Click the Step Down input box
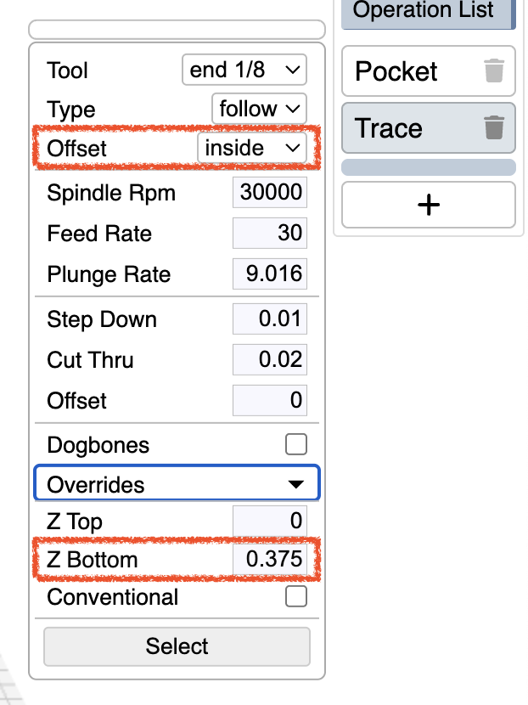 pos(270,320)
